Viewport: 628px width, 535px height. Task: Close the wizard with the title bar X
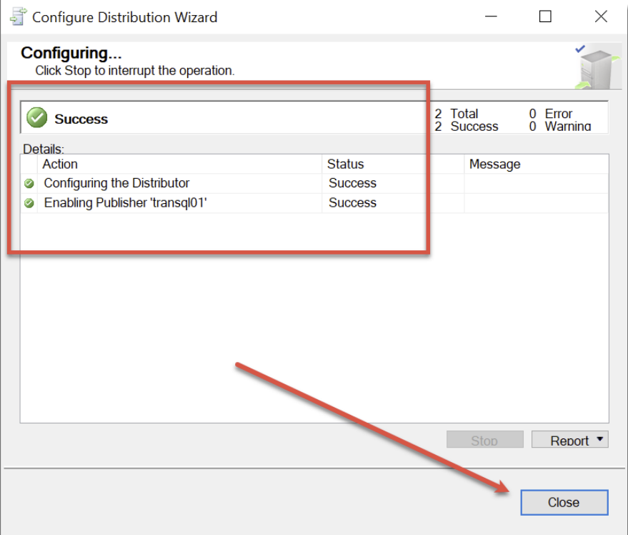pyautogui.click(x=601, y=16)
